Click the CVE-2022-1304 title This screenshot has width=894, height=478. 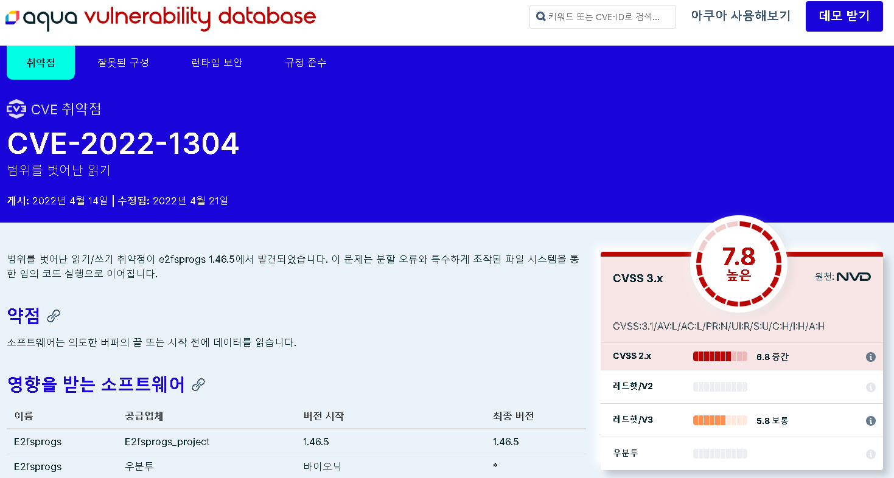point(123,144)
